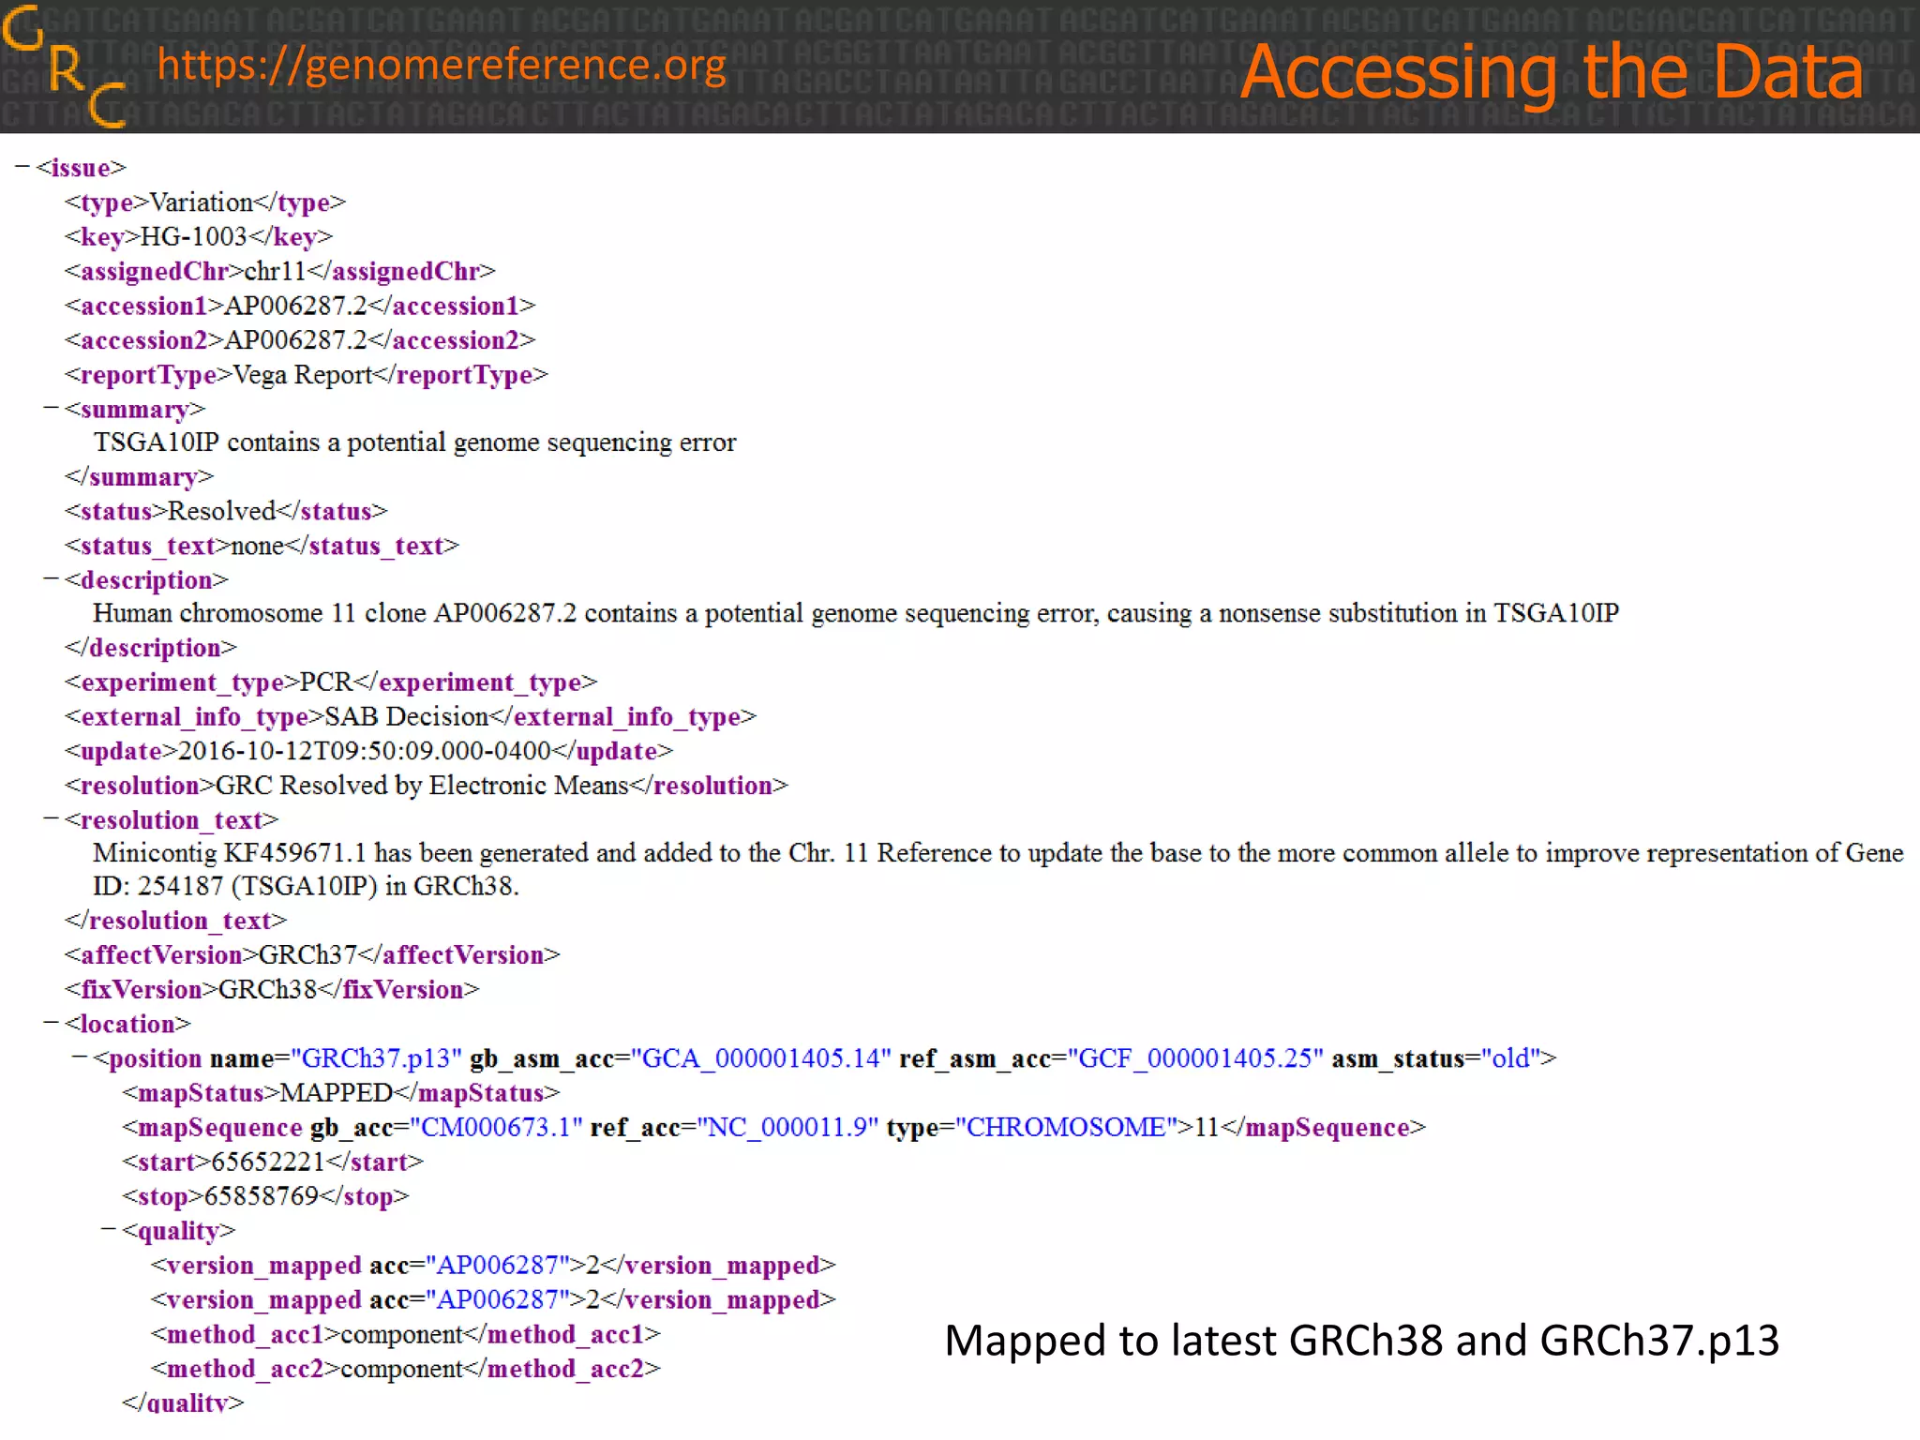
Task: Click the start 65652221 line
Action: pyautogui.click(x=272, y=1162)
